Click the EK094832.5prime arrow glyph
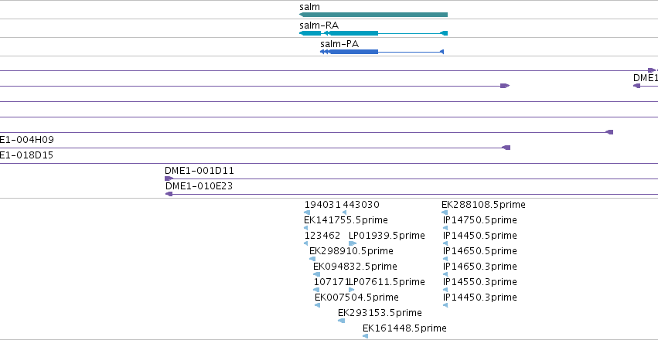Screen dimensions: 658x340 click(316, 274)
